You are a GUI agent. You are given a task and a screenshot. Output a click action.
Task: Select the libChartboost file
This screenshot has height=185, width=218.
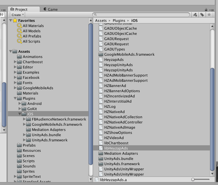pos(116,143)
